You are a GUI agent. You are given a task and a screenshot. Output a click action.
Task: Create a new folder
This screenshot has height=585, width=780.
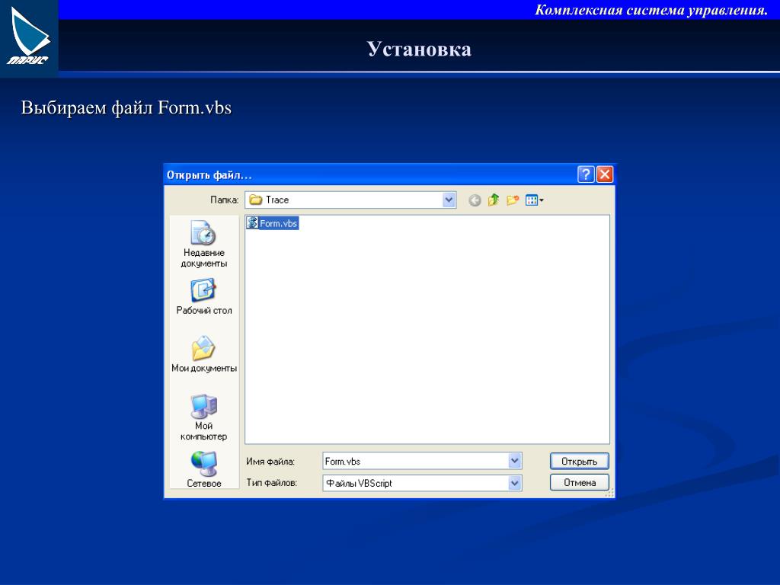(x=513, y=200)
